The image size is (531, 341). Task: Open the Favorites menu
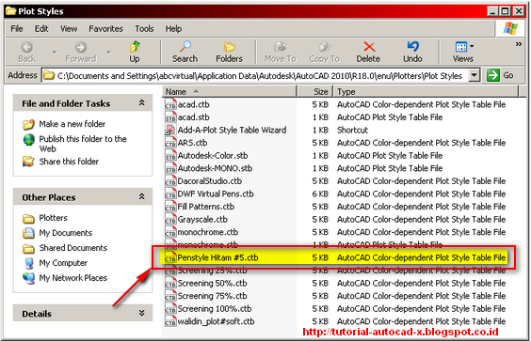(105, 29)
